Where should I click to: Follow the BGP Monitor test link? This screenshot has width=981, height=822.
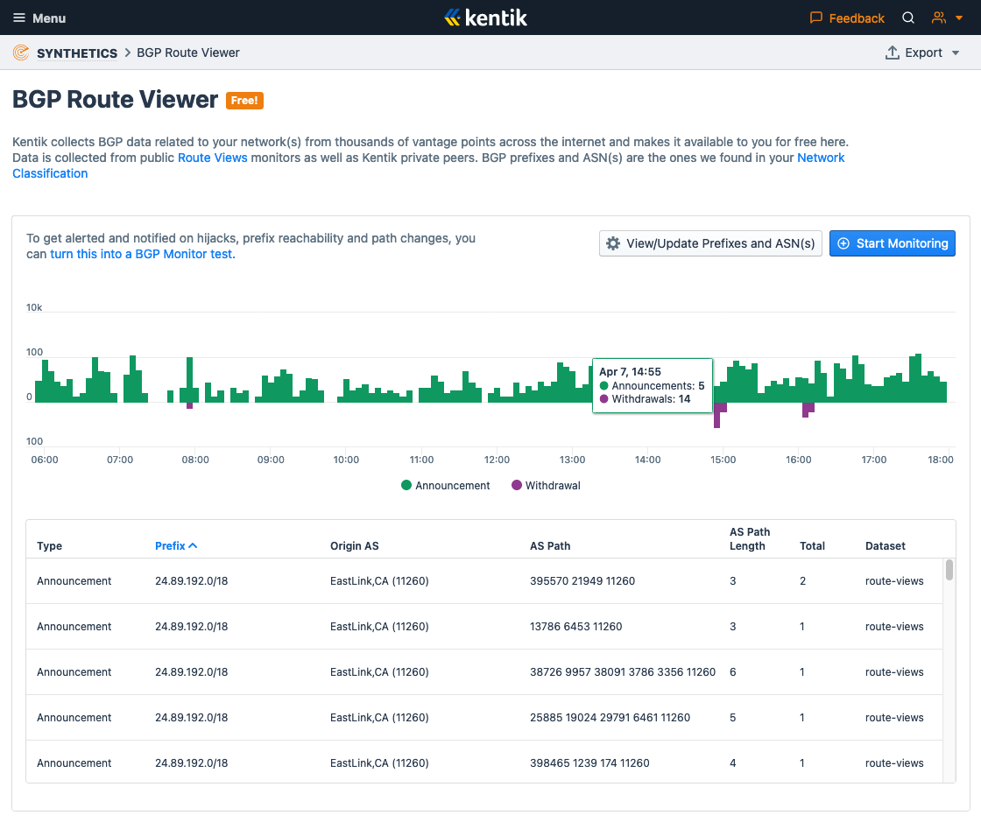point(142,254)
